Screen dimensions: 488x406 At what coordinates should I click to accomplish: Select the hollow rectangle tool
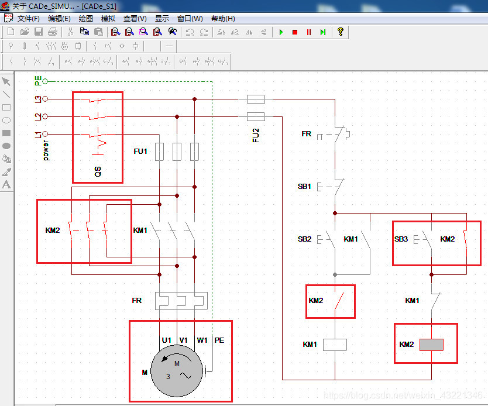point(6,107)
